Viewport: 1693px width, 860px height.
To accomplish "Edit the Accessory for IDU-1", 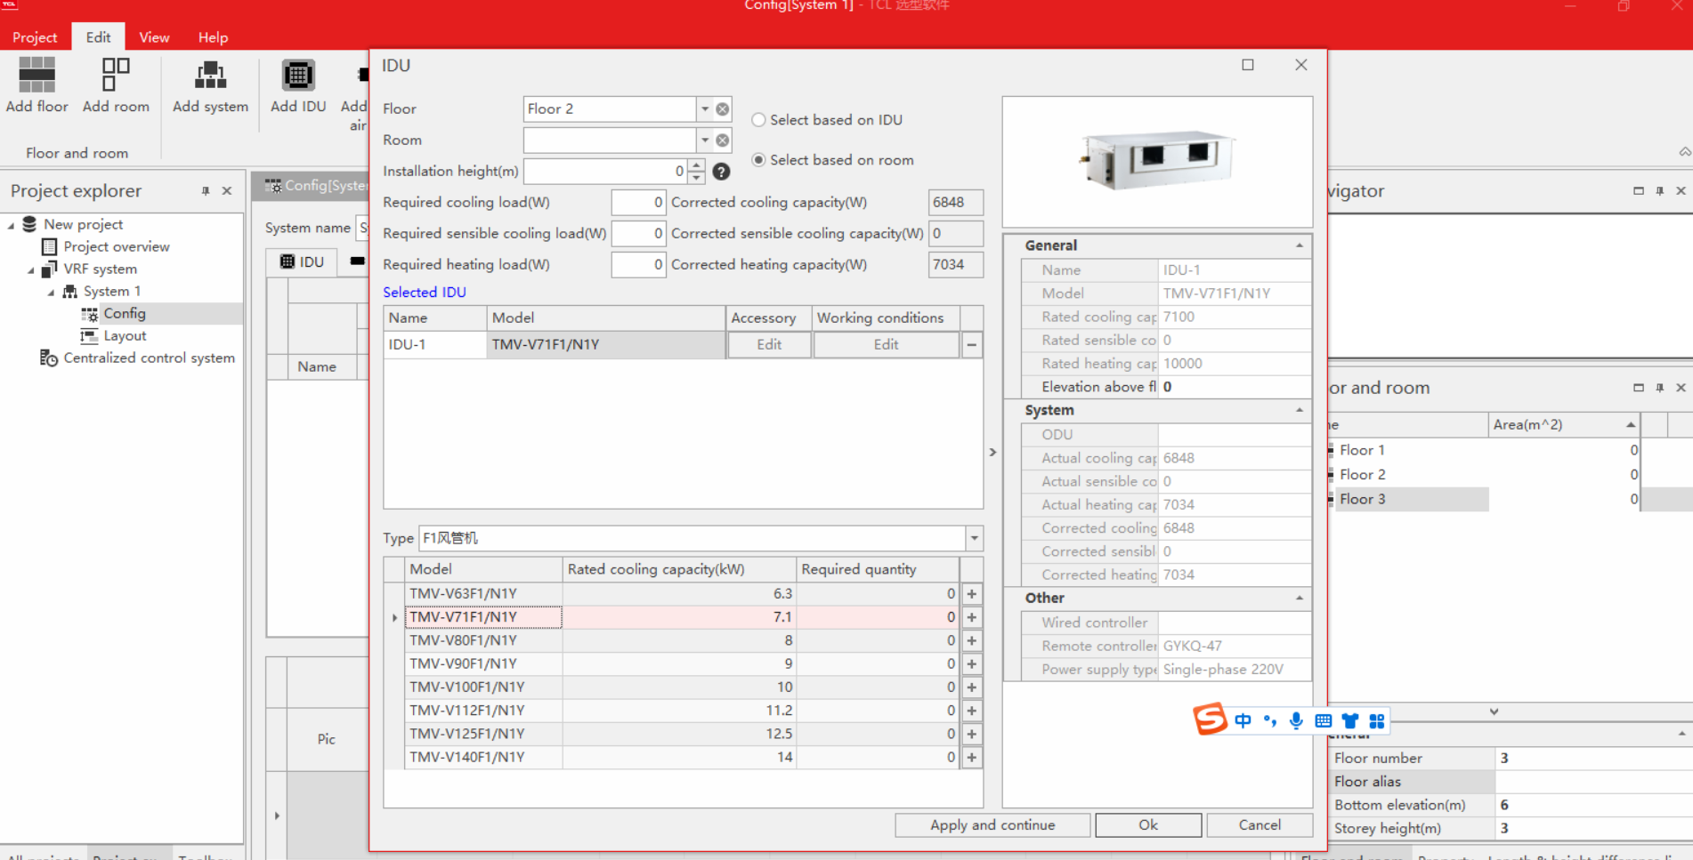I will [x=769, y=345].
